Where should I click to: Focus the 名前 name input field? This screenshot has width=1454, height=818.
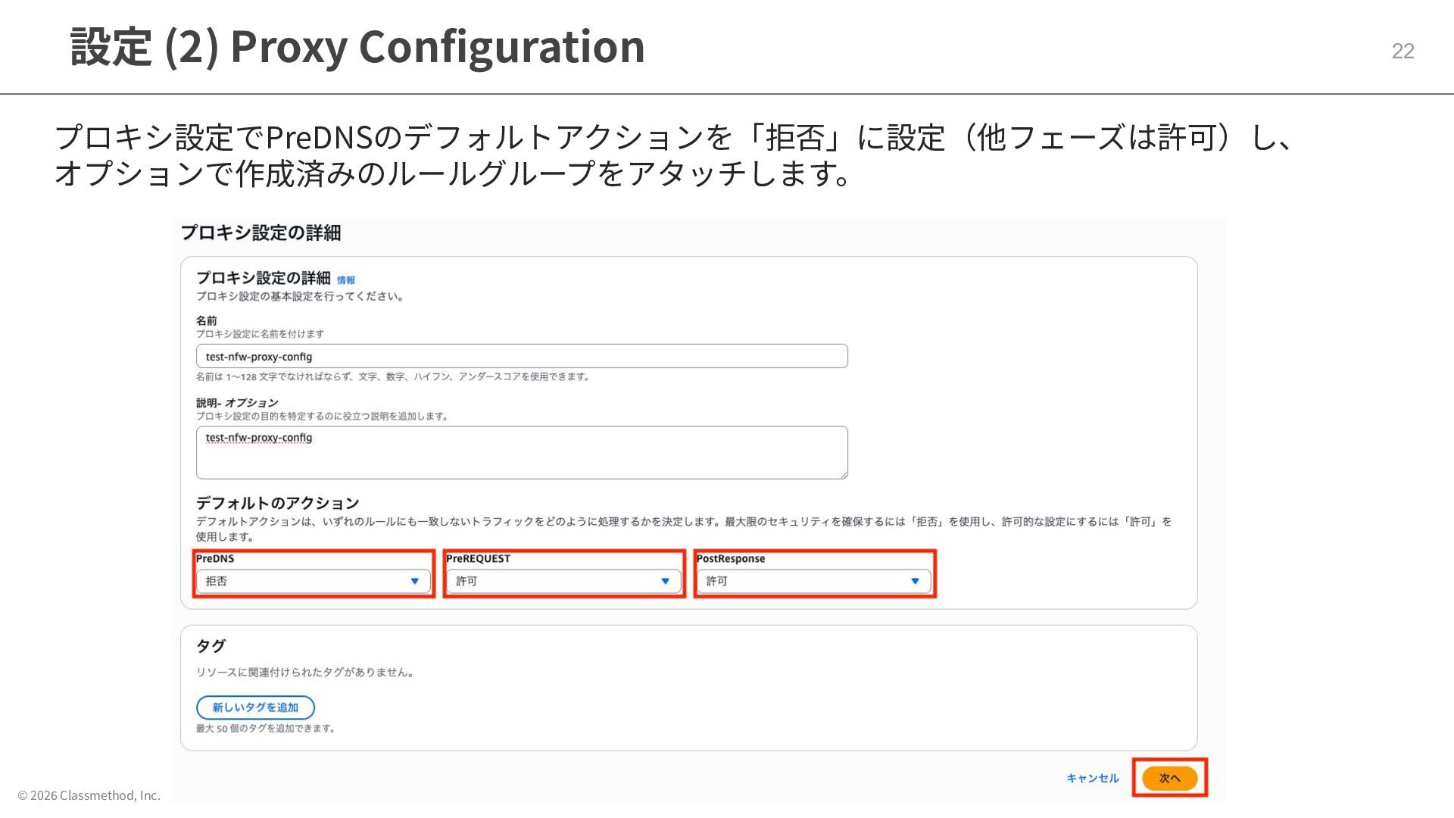pos(521,356)
